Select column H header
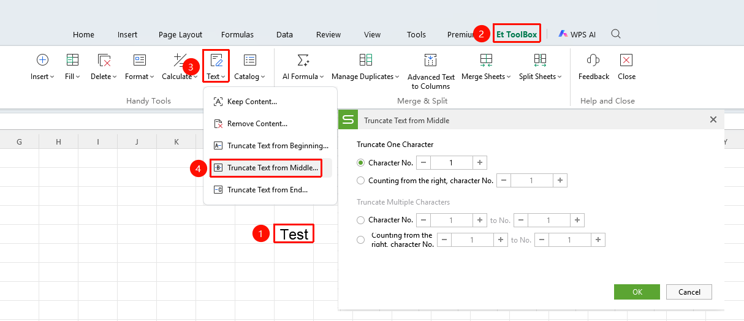744x321 pixels. coord(59,142)
